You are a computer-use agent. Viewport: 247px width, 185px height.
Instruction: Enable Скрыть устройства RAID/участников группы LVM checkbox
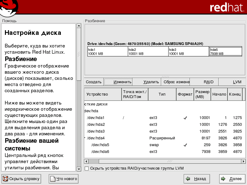[87, 168]
